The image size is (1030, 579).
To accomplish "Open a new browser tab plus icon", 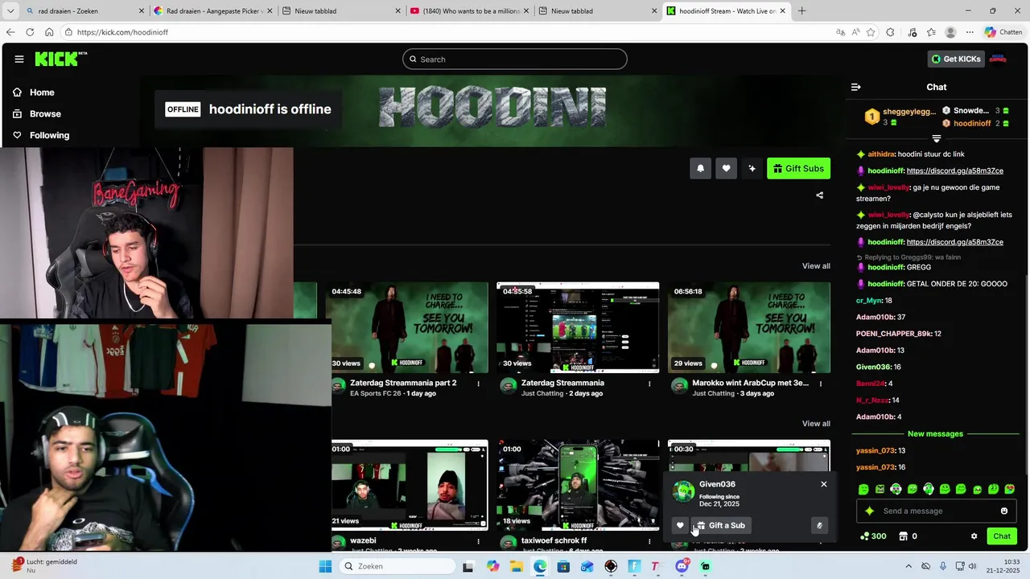I will pyautogui.click(x=801, y=11).
